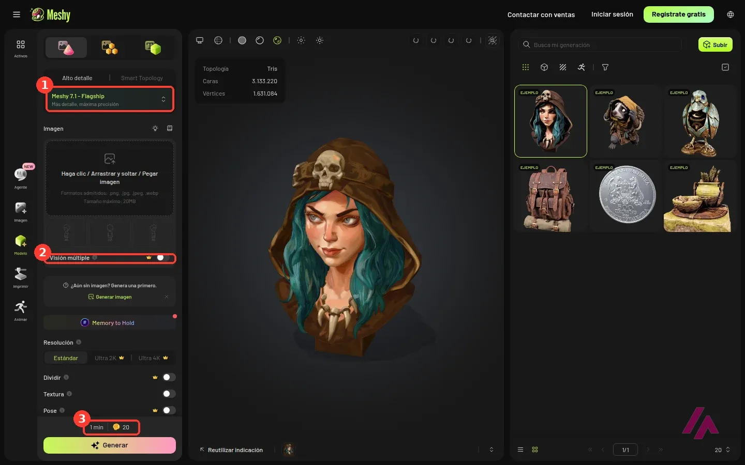Click the Meshy logo
The height and width of the screenshot is (465, 745).
point(51,14)
